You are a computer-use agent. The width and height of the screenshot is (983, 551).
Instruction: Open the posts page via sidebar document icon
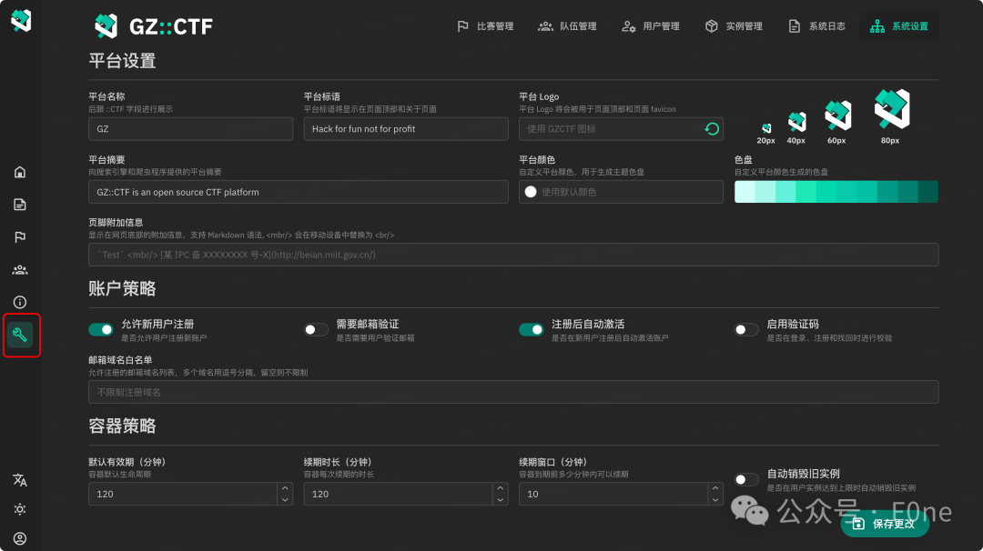(x=20, y=205)
